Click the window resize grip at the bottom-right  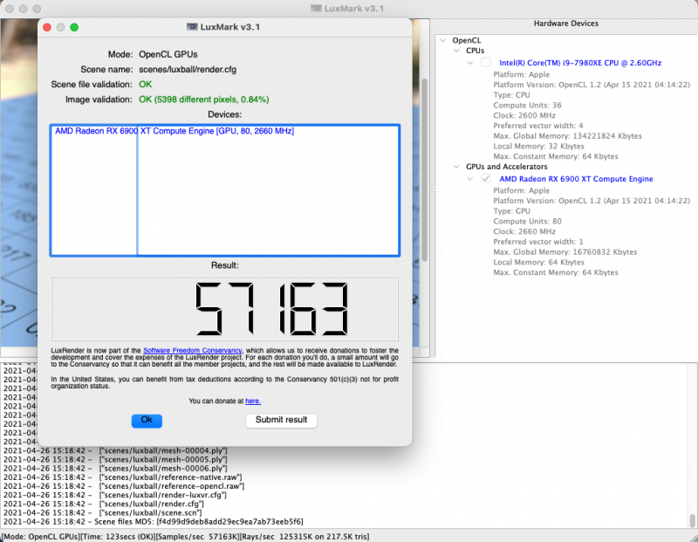[693, 537]
